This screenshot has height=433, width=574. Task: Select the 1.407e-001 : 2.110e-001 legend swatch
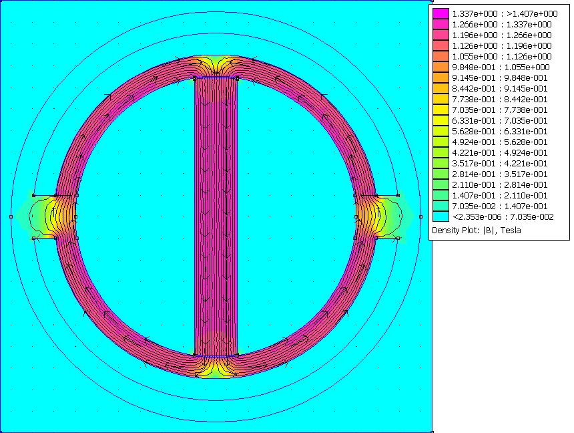441,195
